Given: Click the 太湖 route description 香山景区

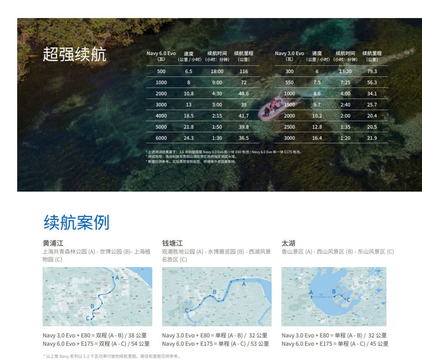Looking at the screenshot, I should [x=337, y=252].
